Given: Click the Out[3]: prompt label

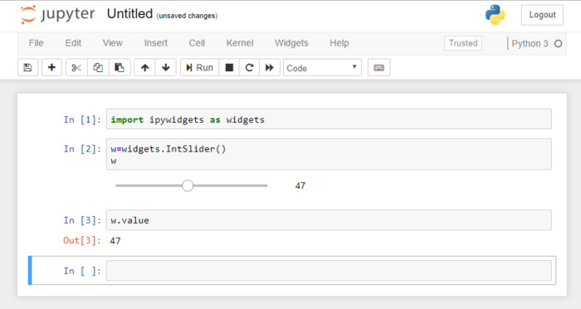Looking at the screenshot, I should click(x=82, y=240).
